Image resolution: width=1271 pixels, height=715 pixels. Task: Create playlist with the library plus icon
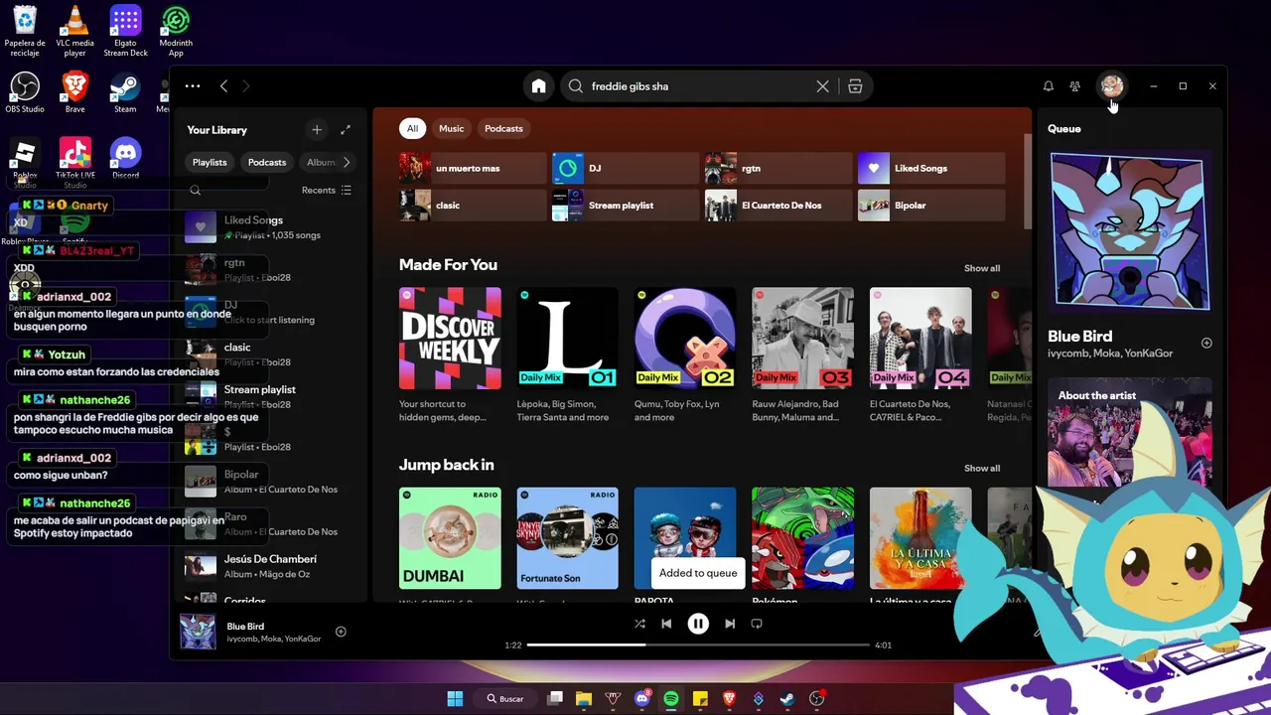[317, 129]
